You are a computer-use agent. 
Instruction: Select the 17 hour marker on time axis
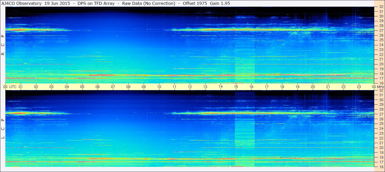(x=267, y=87)
